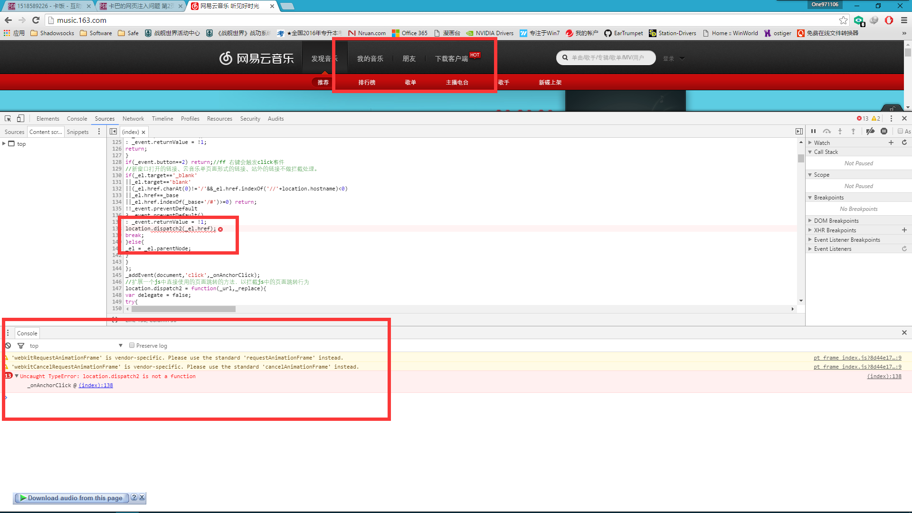Viewport: 912px width, 513px height.
Task: Add an XHR breakpoint
Action: click(904, 230)
